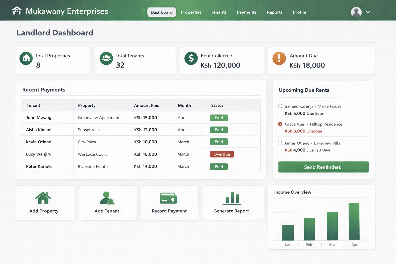Switch to the Tenants tab
The height and width of the screenshot is (264, 396).
(219, 12)
